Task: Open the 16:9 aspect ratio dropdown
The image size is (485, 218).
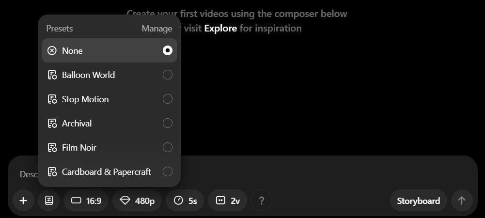Action: click(86, 201)
